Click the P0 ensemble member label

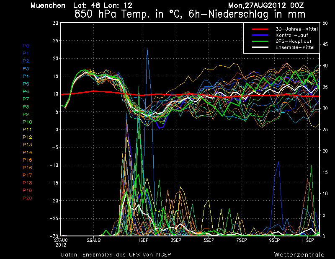coord(26,46)
